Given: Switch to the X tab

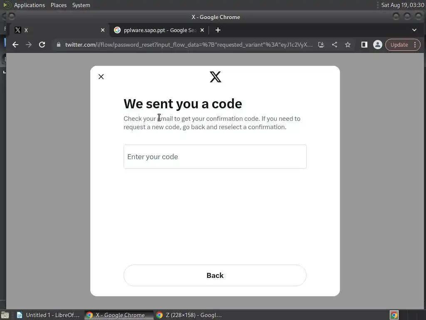Looking at the screenshot, I should point(58,30).
